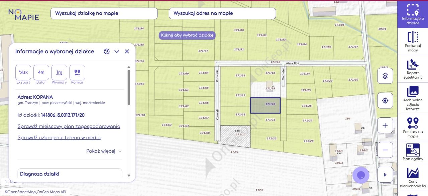Select parcel 171/26 on the map
Viewport: 428px width, 196px height.
click(307, 106)
